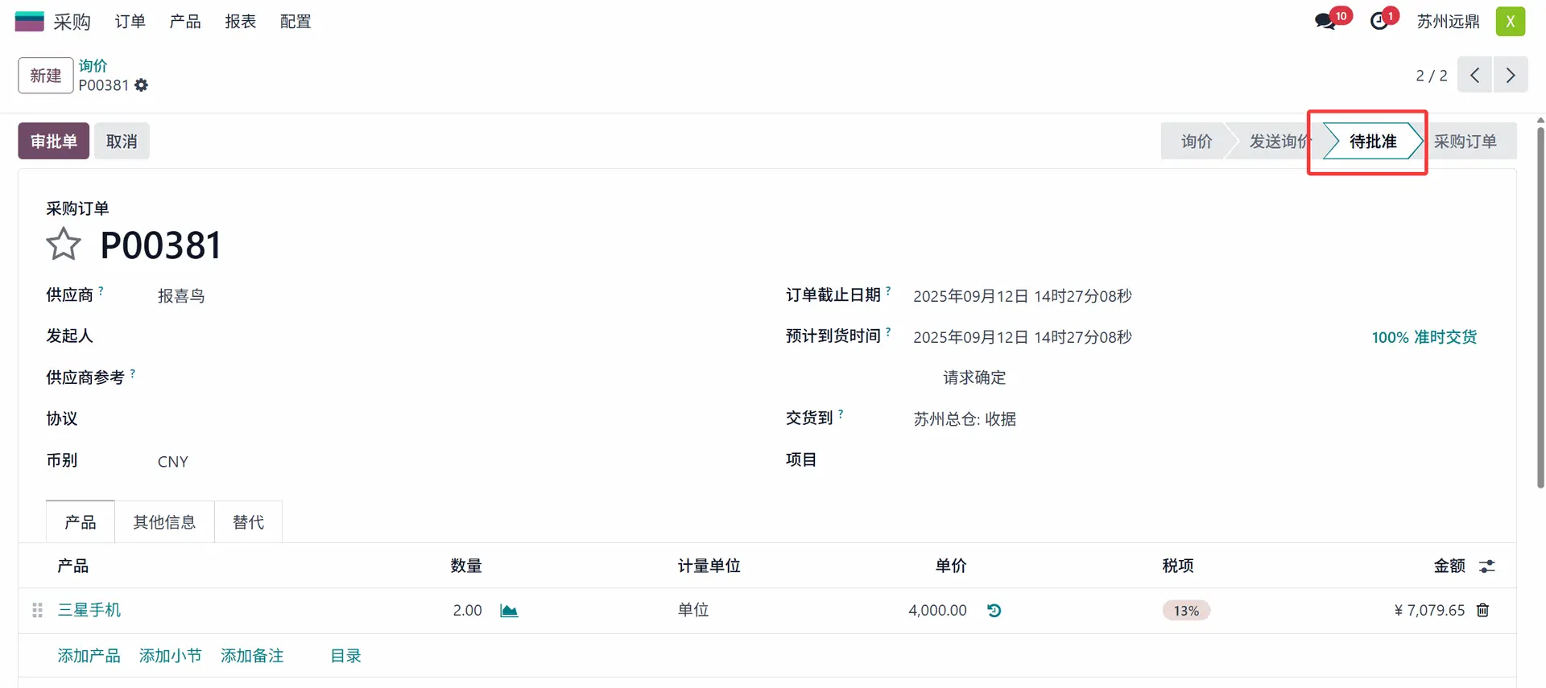1546x688 pixels.
Task: Open the 订单 menu
Action: (x=130, y=22)
